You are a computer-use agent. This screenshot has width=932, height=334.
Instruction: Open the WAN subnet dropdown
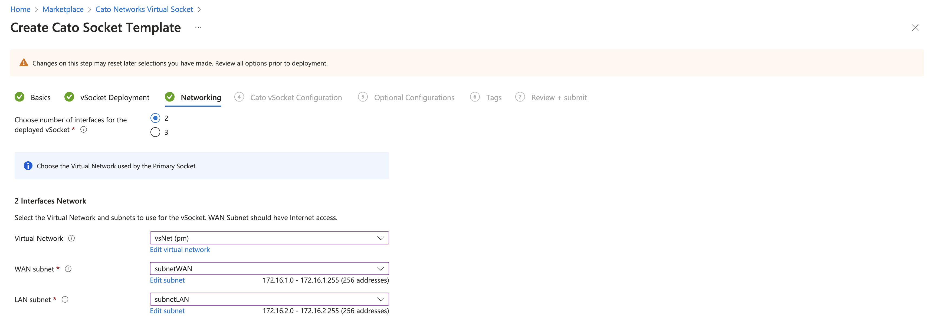pyautogui.click(x=380, y=268)
